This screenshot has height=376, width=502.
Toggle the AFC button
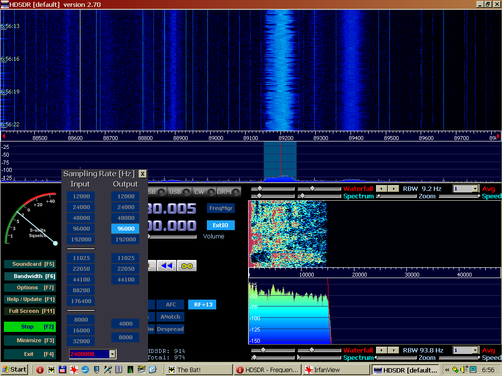(x=170, y=305)
